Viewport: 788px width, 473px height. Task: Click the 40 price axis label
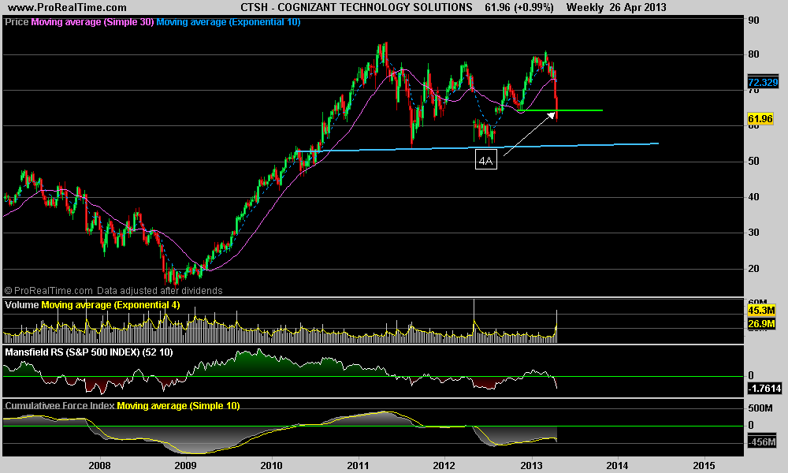pos(754,197)
